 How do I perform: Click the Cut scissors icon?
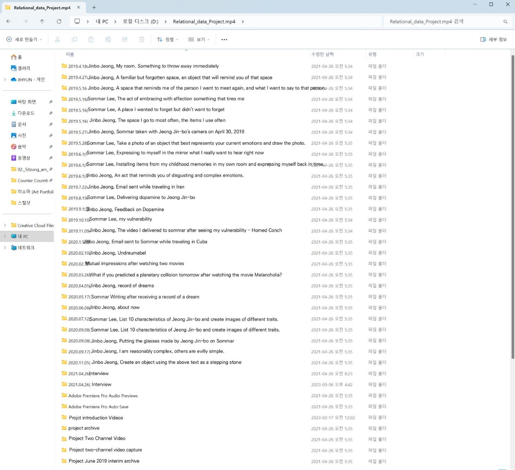[57, 40]
